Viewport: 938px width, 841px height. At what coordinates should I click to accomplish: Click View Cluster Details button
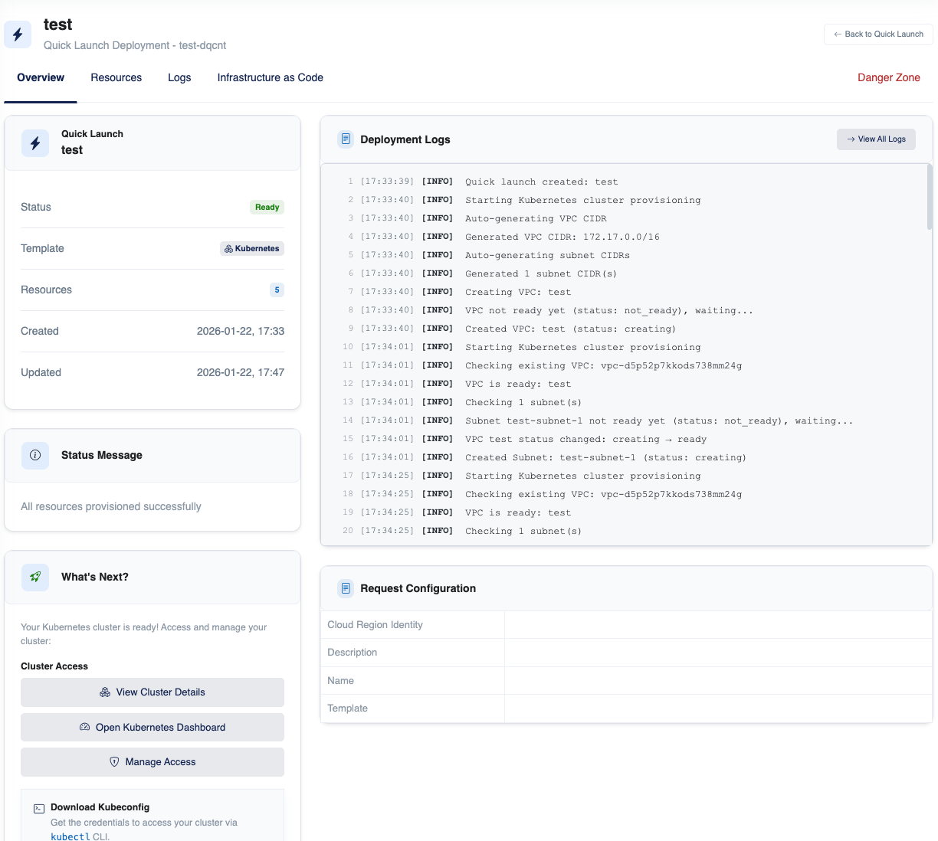(x=153, y=692)
